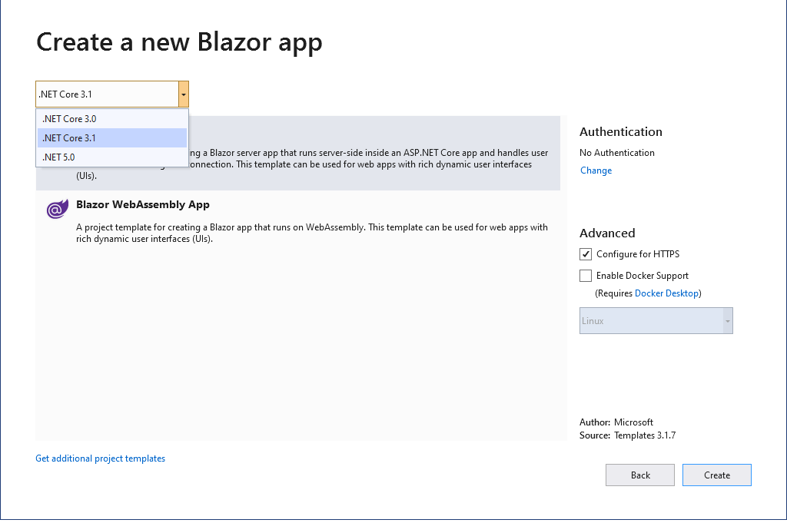
Task: Enable the Docker Support checkbox
Action: pyautogui.click(x=586, y=276)
